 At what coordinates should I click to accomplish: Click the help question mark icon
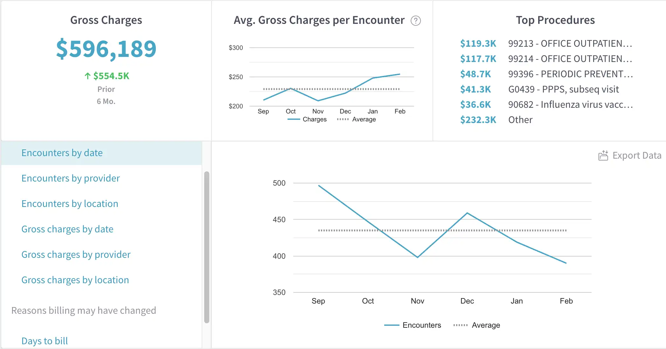[x=416, y=21]
